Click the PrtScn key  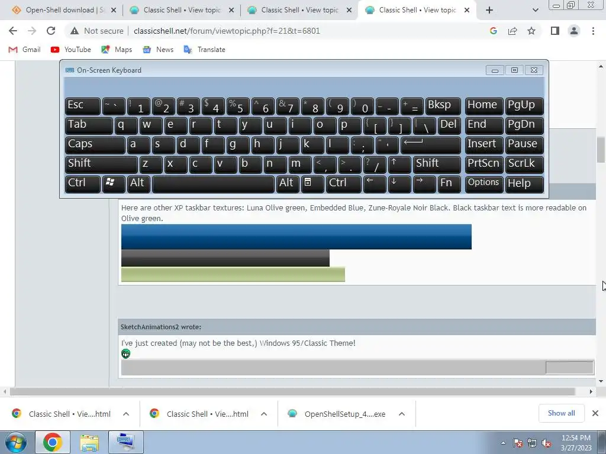pos(484,164)
